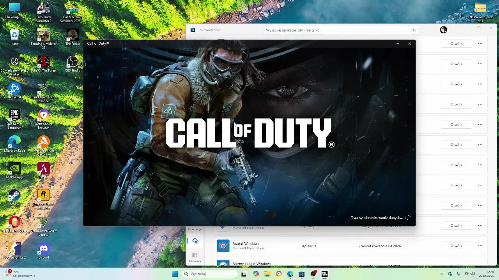Click the taskbar Wyszukaj search box
Image resolution: width=499 pixels, height=280 pixels.
click(x=210, y=274)
